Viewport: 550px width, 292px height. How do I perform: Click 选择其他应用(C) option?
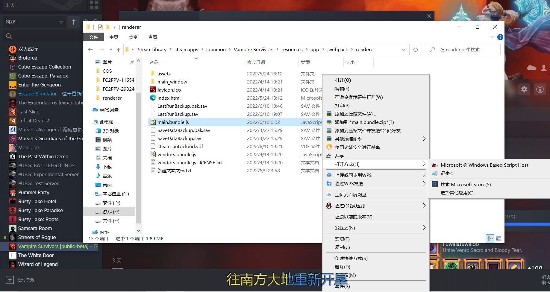point(457,193)
